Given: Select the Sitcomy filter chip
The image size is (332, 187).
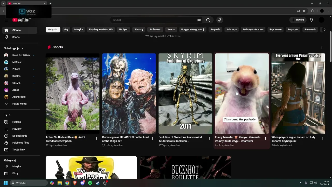Looking at the screenshot, I should (139, 30).
